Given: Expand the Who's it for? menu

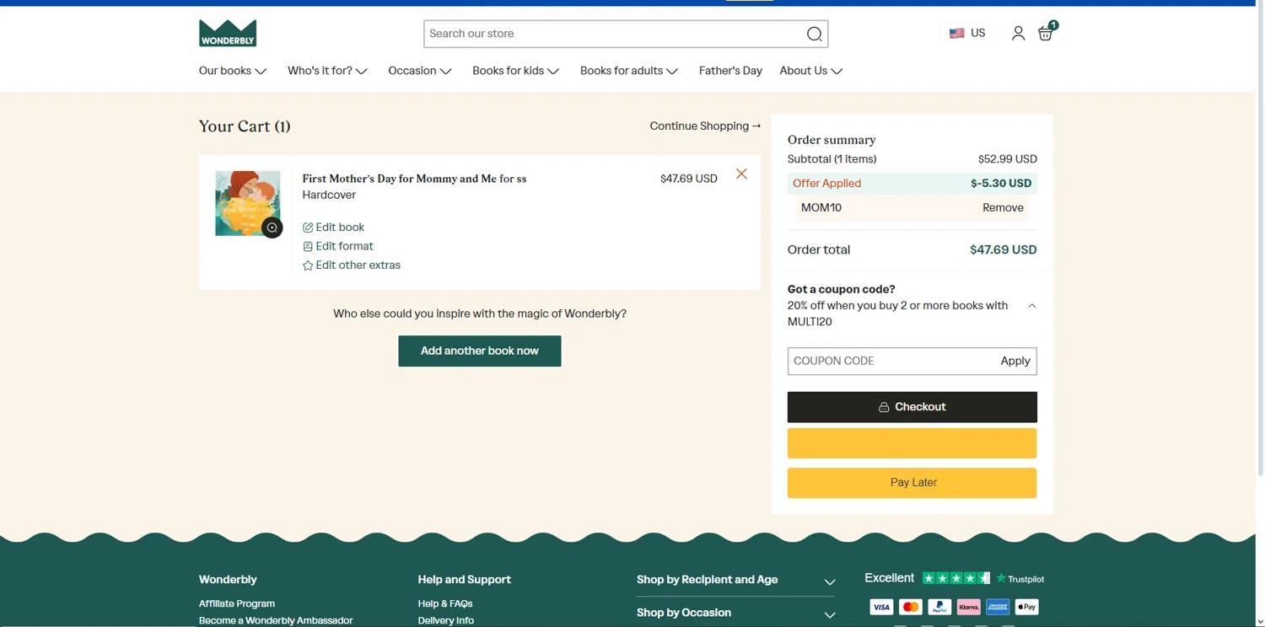Looking at the screenshot, I should pos(327,71).
